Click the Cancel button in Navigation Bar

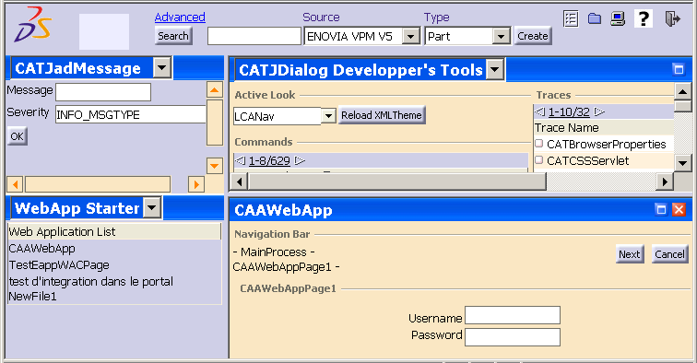coord(669,254)
